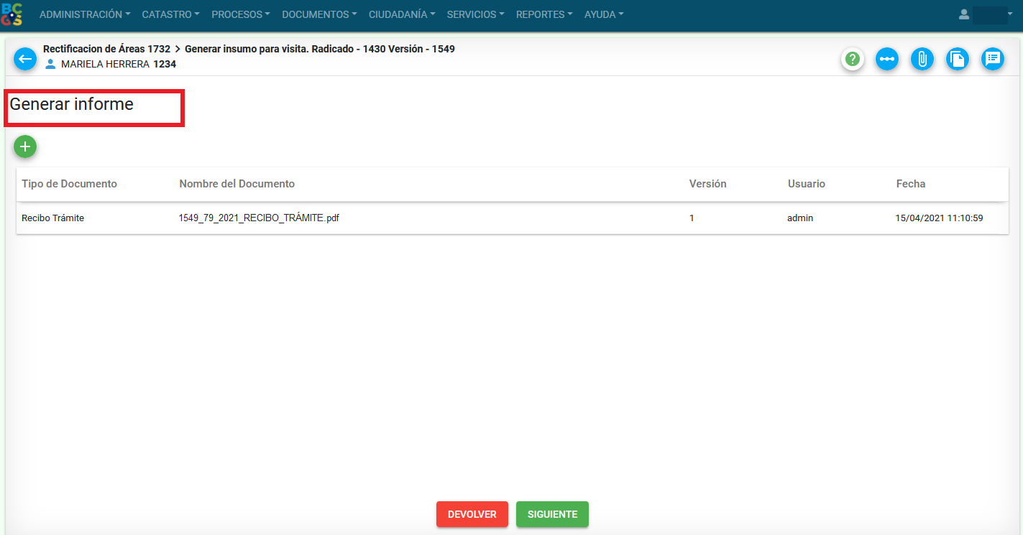The width and height of the screenshot is (1023, 535).
Task: Open the REPORTES menu
Action: pos(544,14)
